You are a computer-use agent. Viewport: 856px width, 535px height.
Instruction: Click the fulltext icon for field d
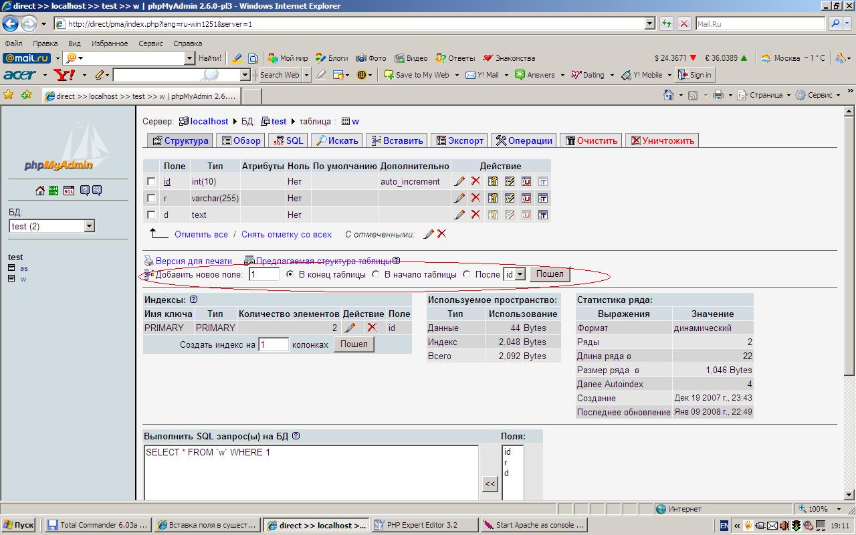(x=543, y=215)
